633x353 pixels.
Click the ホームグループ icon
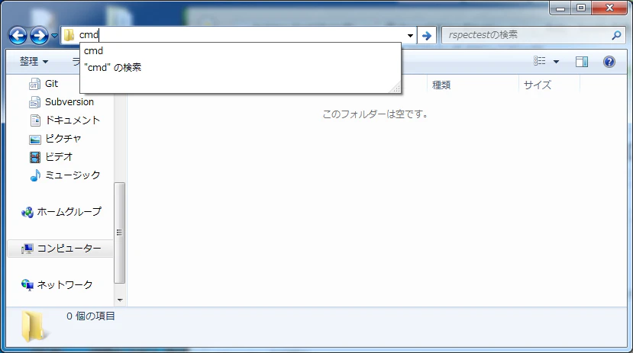(27, 212)
